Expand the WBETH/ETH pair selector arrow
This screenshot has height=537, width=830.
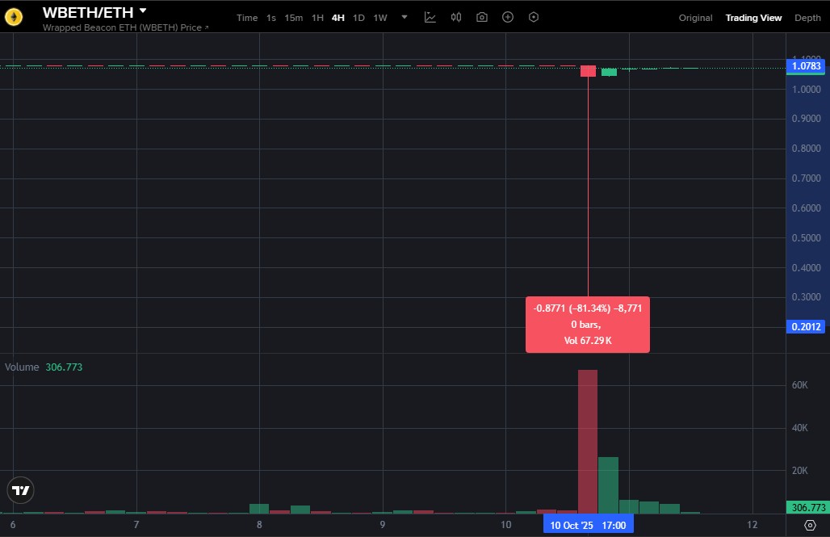point(143,11)
